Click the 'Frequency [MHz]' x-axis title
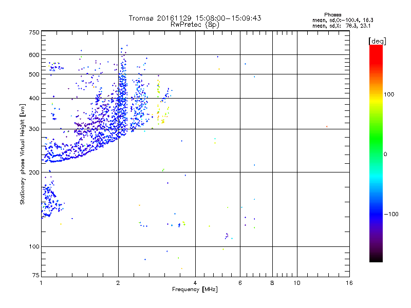 (x=195, y=290)
